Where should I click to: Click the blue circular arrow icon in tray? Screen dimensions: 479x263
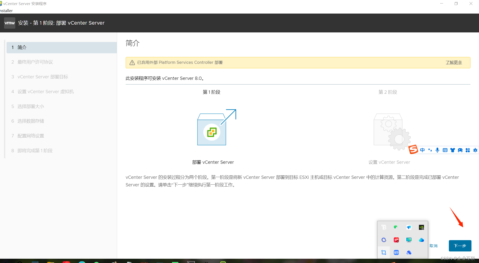(x=384, y=240)
